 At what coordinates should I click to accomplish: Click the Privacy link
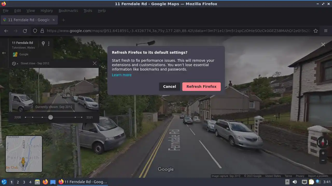tap(300, 176)
